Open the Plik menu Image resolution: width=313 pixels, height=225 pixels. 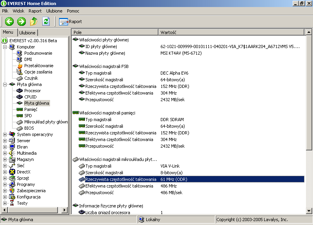pyautogui.click(x=5, y=11)
